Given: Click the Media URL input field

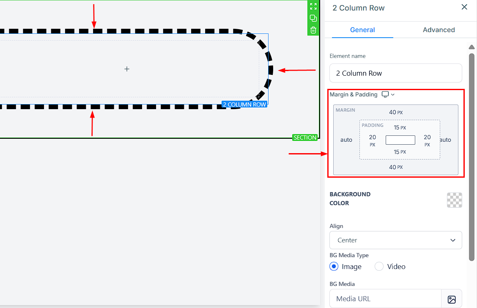Looking at the screenshot, I should pos(385,299).
